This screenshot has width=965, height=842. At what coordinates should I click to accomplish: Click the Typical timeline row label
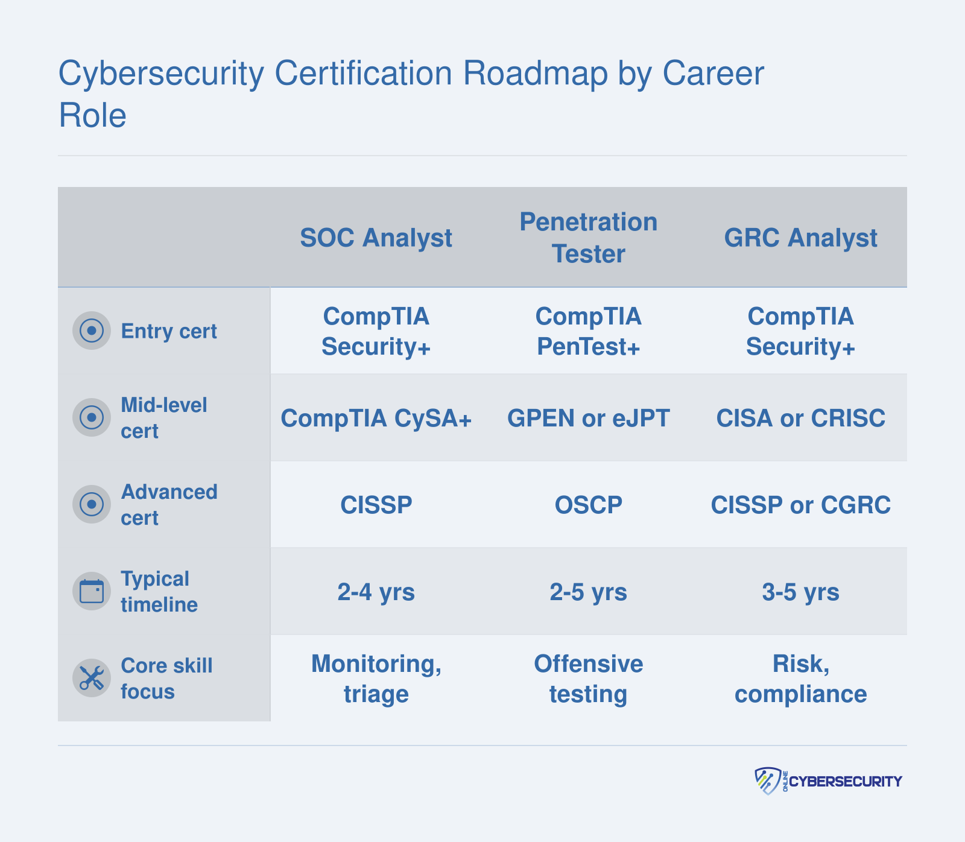(159, 591)
